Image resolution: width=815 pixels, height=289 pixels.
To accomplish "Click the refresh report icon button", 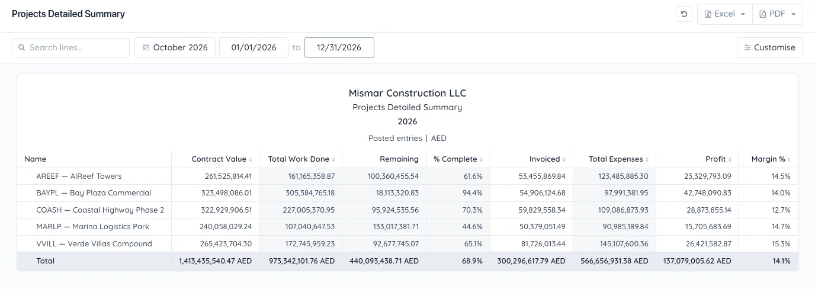I will pyautogui.click(x=684, y=14).
